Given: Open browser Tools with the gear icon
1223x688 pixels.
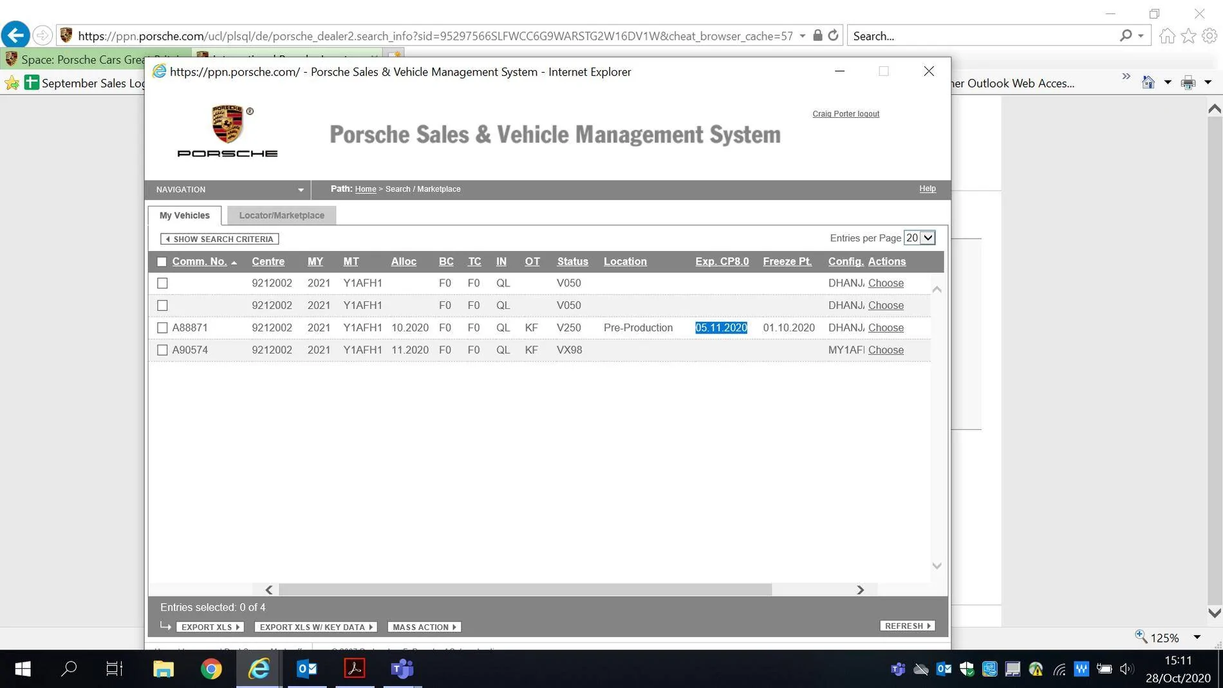Looking at the screenshot, I should point(1209,36).
